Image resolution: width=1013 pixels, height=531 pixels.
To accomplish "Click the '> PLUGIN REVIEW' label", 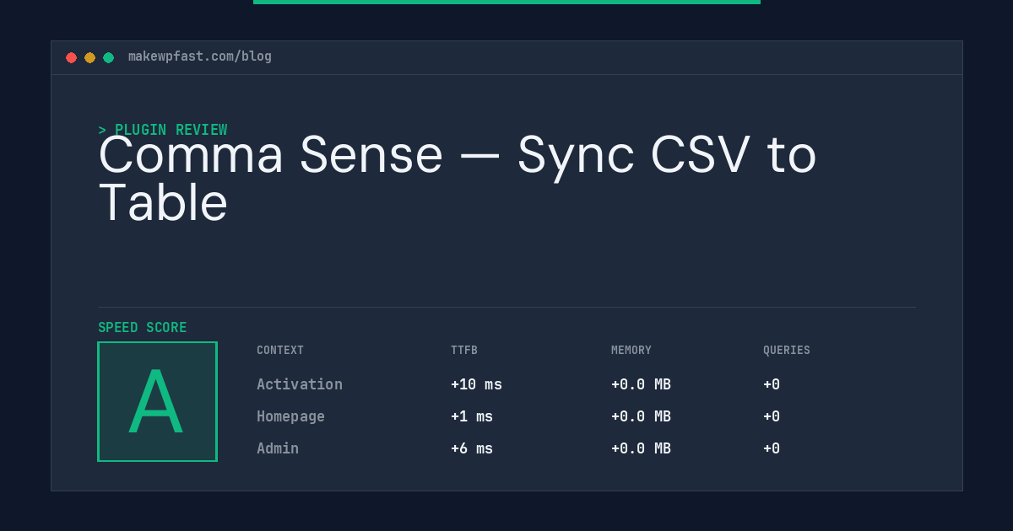I will pos(163,130).
